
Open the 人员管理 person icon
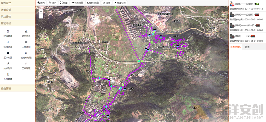8,74
